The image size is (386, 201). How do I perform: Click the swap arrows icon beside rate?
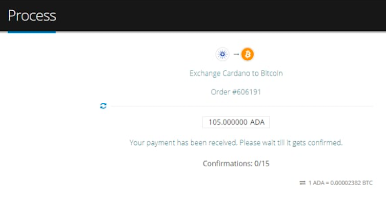[302, 183]
